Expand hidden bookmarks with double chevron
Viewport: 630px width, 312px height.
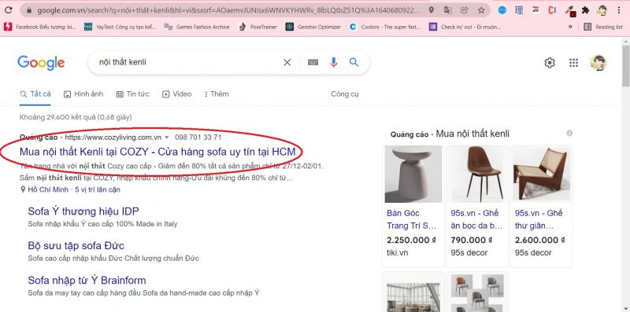click(x=569, y=27)
